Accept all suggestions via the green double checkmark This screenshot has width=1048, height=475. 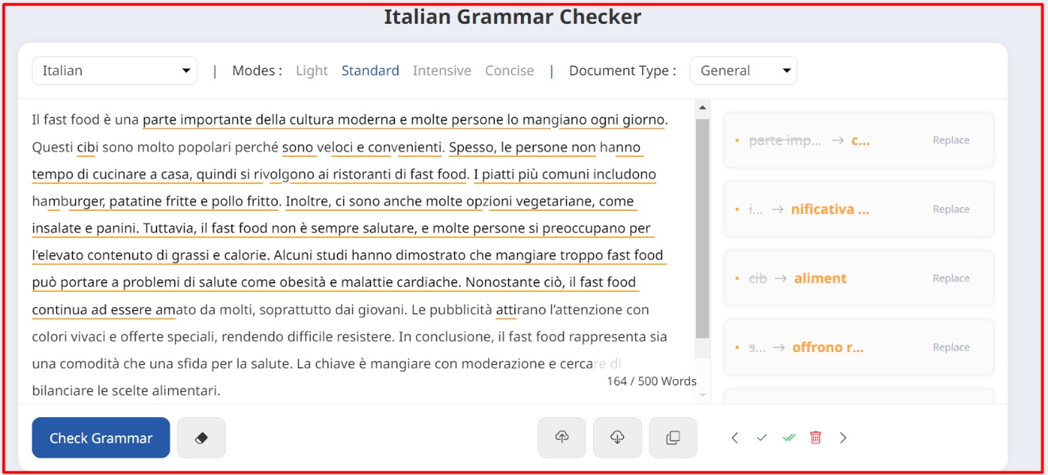(790, 437)
